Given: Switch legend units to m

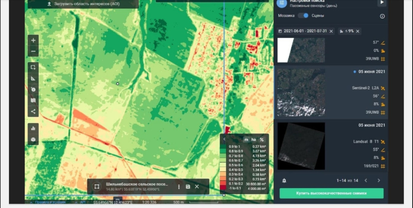Looking at the screenshot, I should click(246, 140).
